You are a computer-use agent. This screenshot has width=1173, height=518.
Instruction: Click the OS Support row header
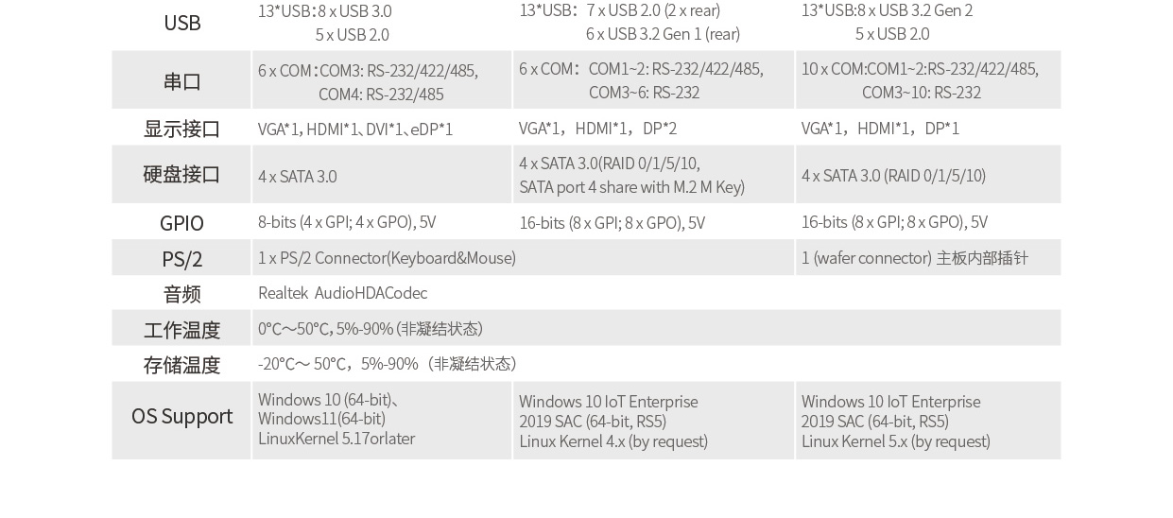(181, 416)
